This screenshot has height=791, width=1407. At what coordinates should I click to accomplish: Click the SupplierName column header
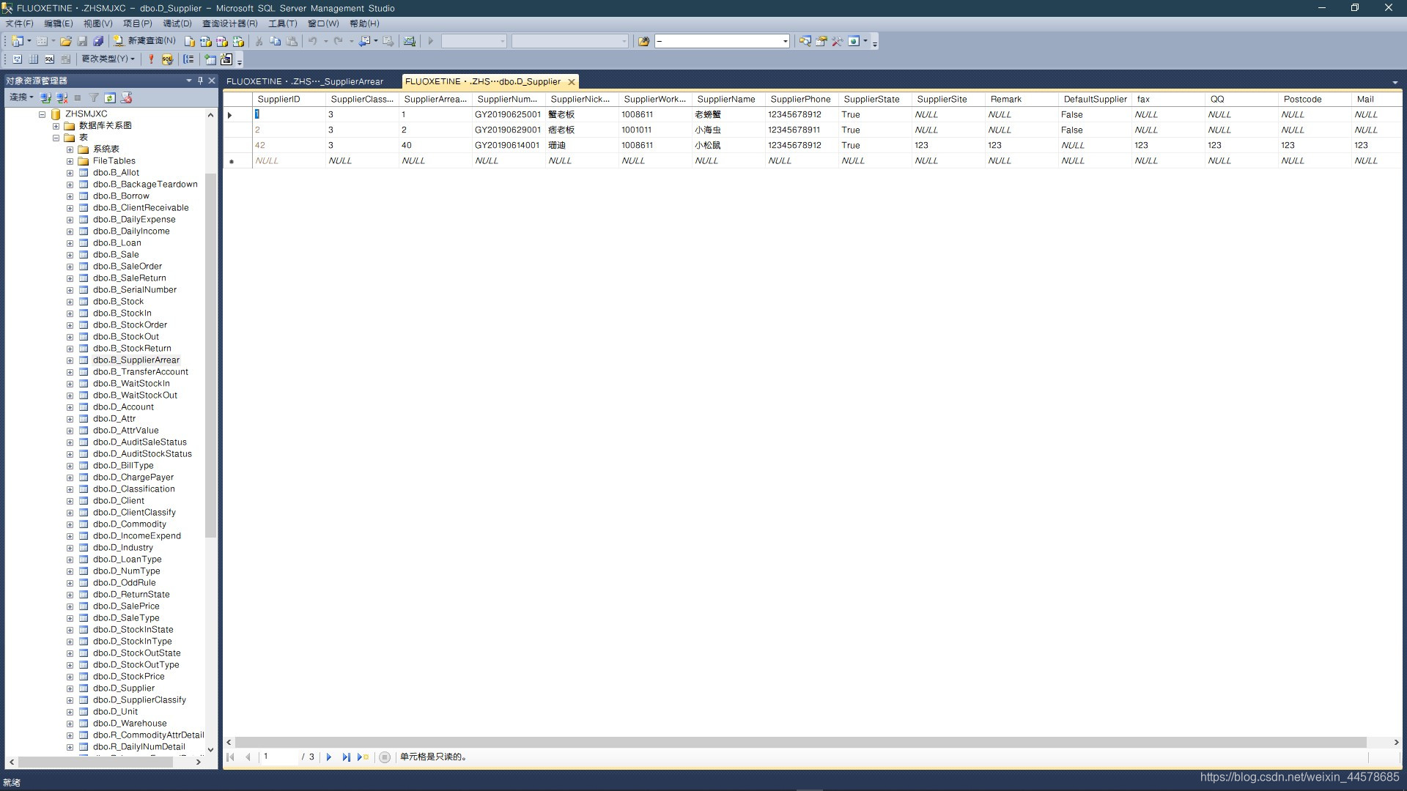click(728, 99)
